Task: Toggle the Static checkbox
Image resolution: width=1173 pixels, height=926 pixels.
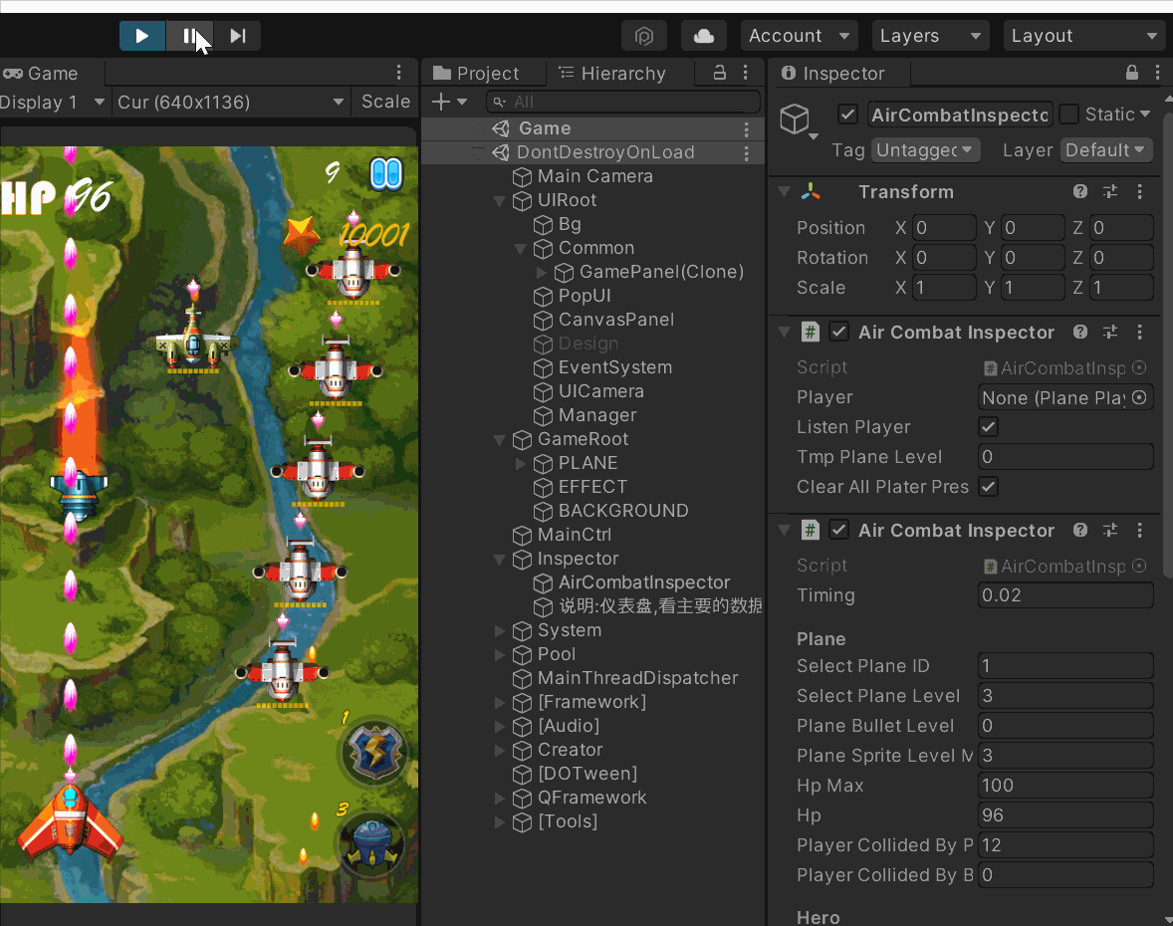Action: click(1069, 115)
